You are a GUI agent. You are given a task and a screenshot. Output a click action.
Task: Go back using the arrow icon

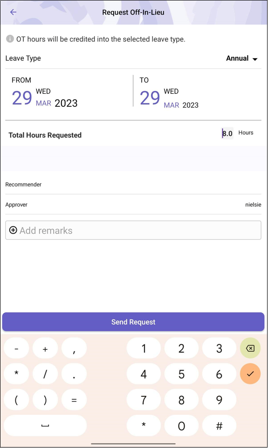(13, 12)
